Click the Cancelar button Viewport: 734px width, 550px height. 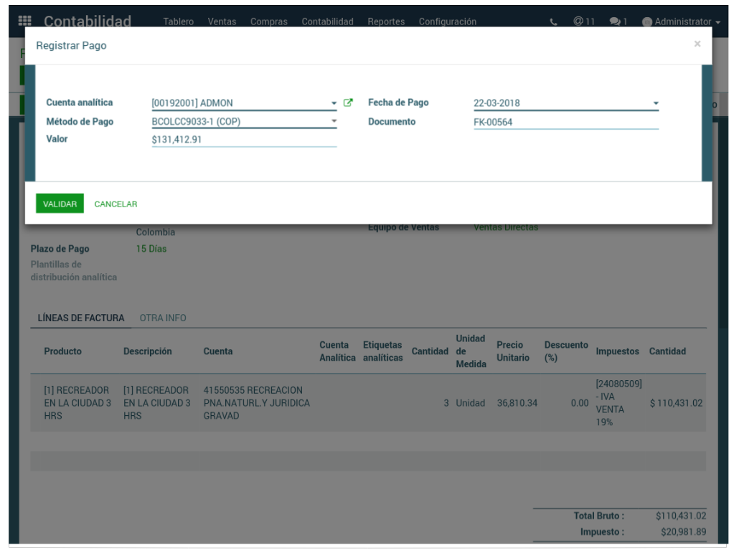click(x=116, y=204)
